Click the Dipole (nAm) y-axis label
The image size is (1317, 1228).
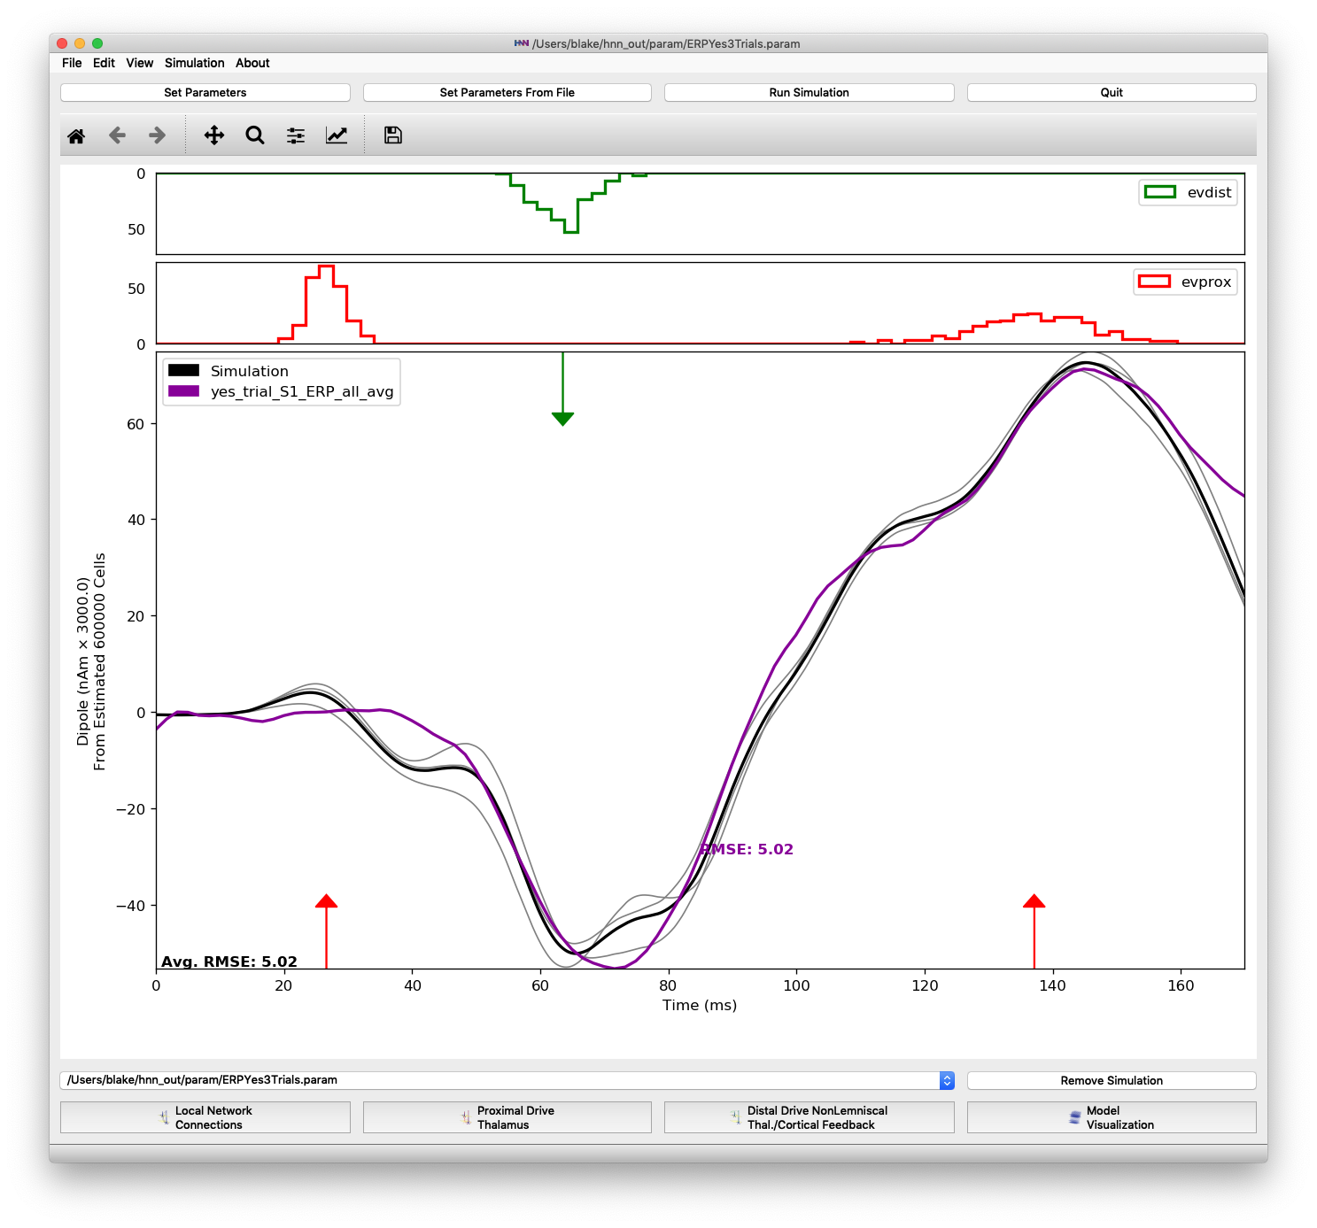90,661
